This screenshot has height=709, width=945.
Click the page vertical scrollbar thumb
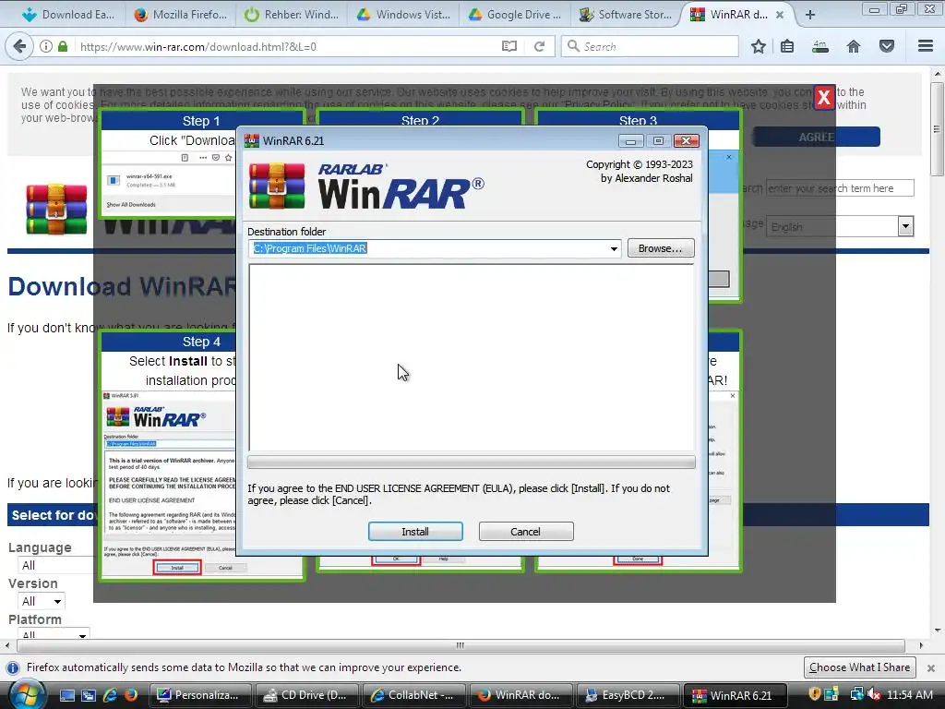pos(936,129)
